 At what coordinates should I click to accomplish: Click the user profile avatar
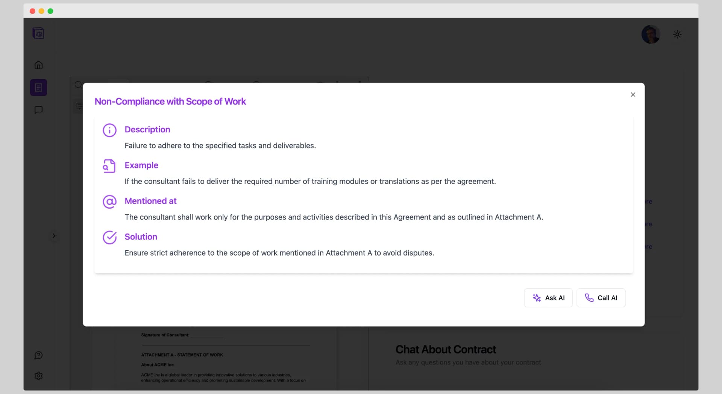[651, 35]
